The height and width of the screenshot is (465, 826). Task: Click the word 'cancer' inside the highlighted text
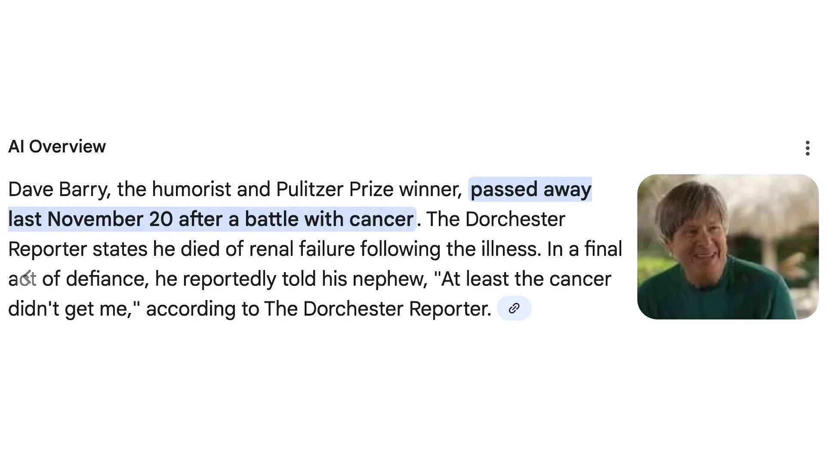(381, 219)
